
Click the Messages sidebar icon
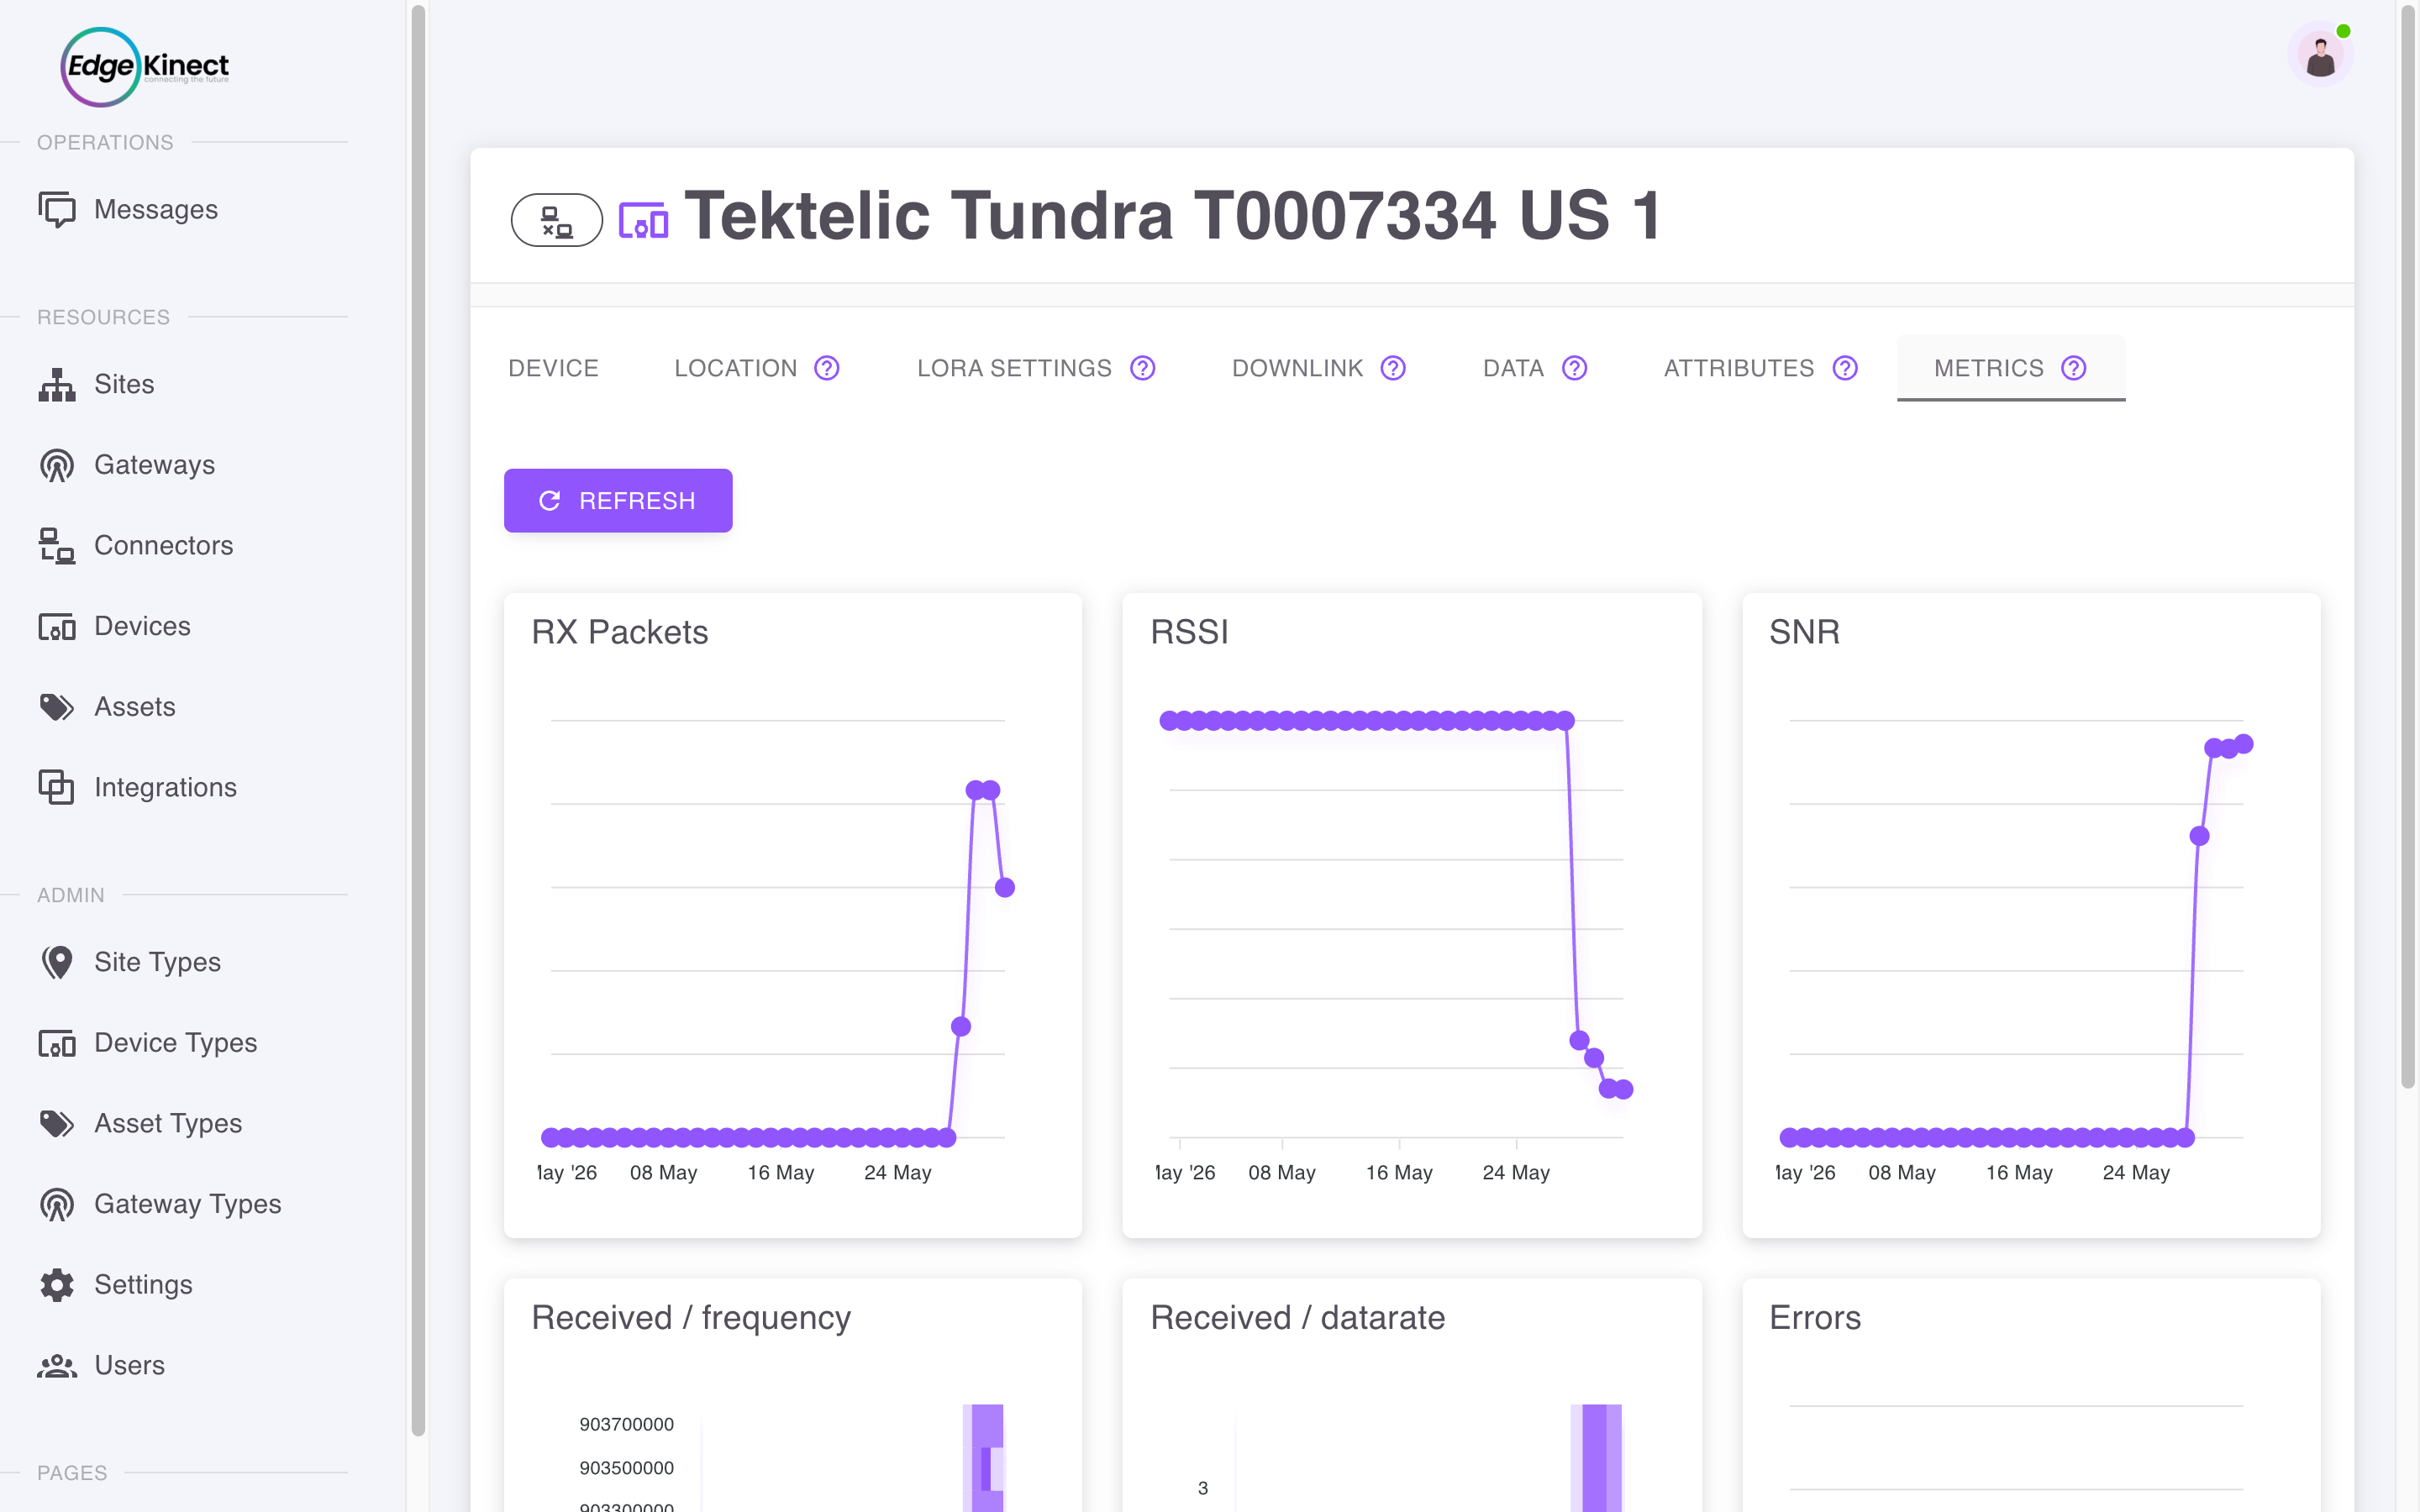(x=57, y=209)
